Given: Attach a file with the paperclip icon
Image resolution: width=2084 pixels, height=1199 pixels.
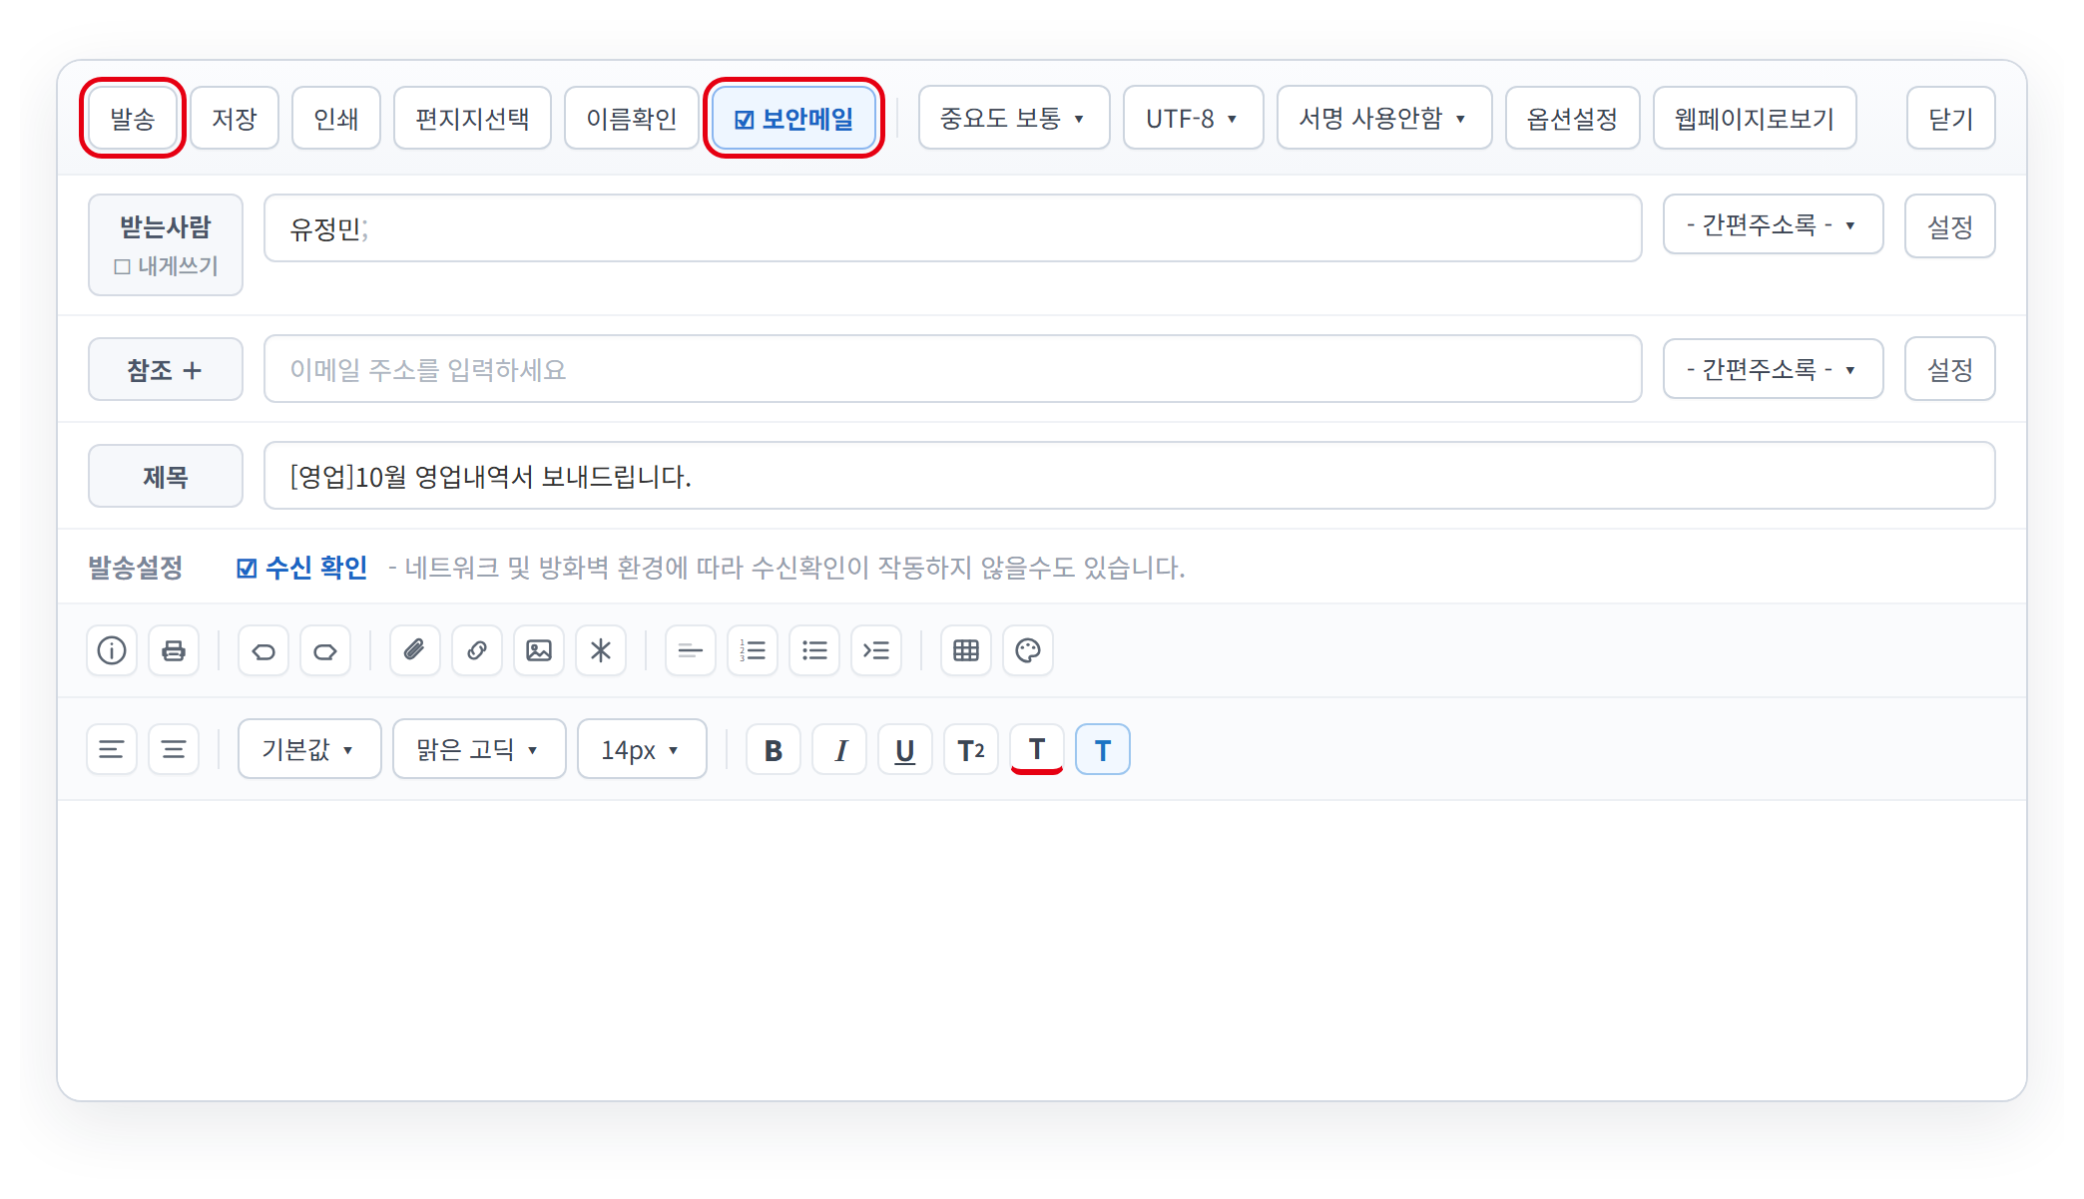Looking at the screenshot, I should [415, 650].
